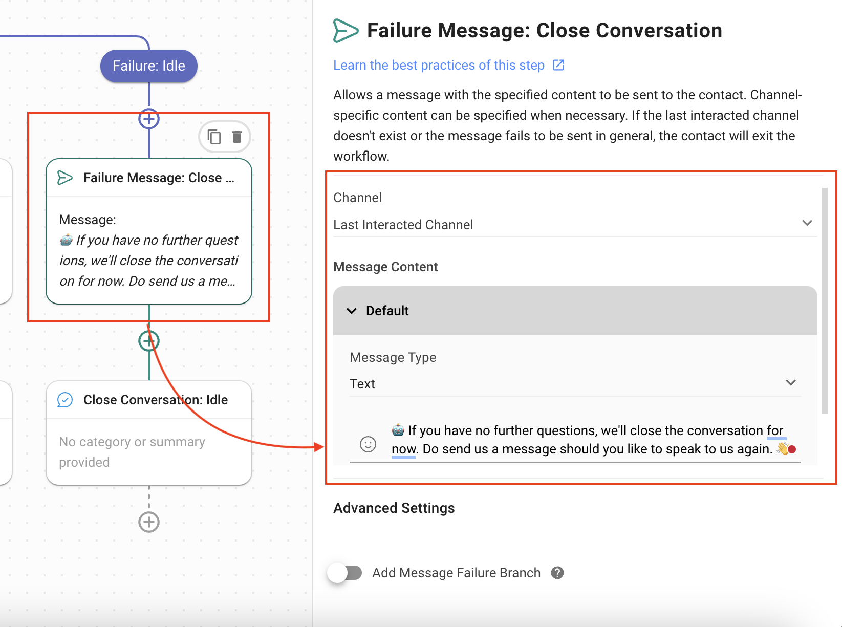
Task: Select the Close Conversation: Idle node
Action: point(148,433)
